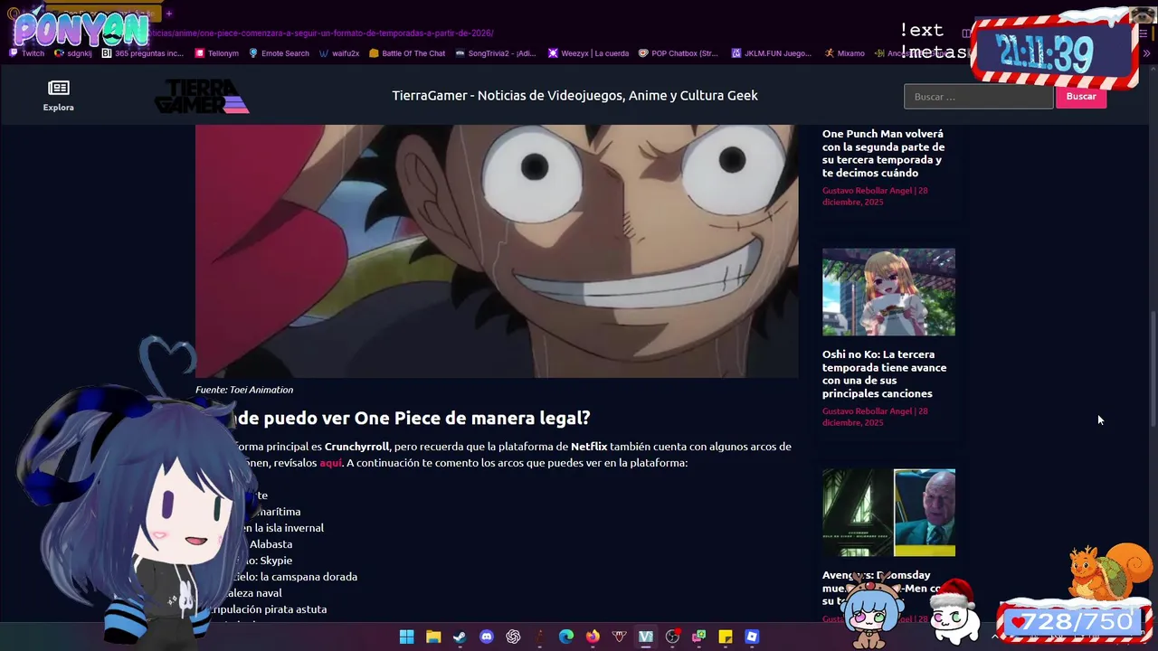Click list item 'tripulación pirata astuta'
The image size is (1158, 651).
[x=269, y=609]
